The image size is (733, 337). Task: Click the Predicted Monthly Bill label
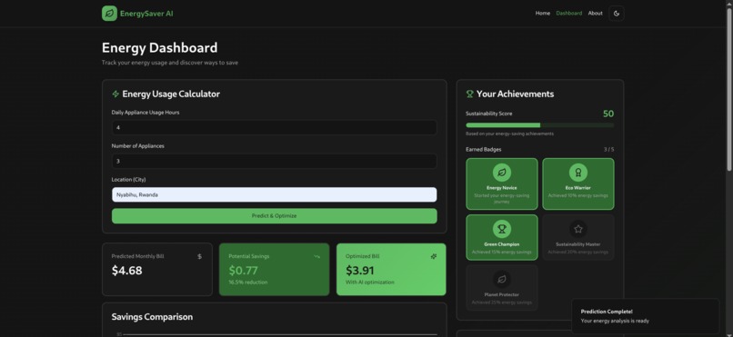pos(137,256)
